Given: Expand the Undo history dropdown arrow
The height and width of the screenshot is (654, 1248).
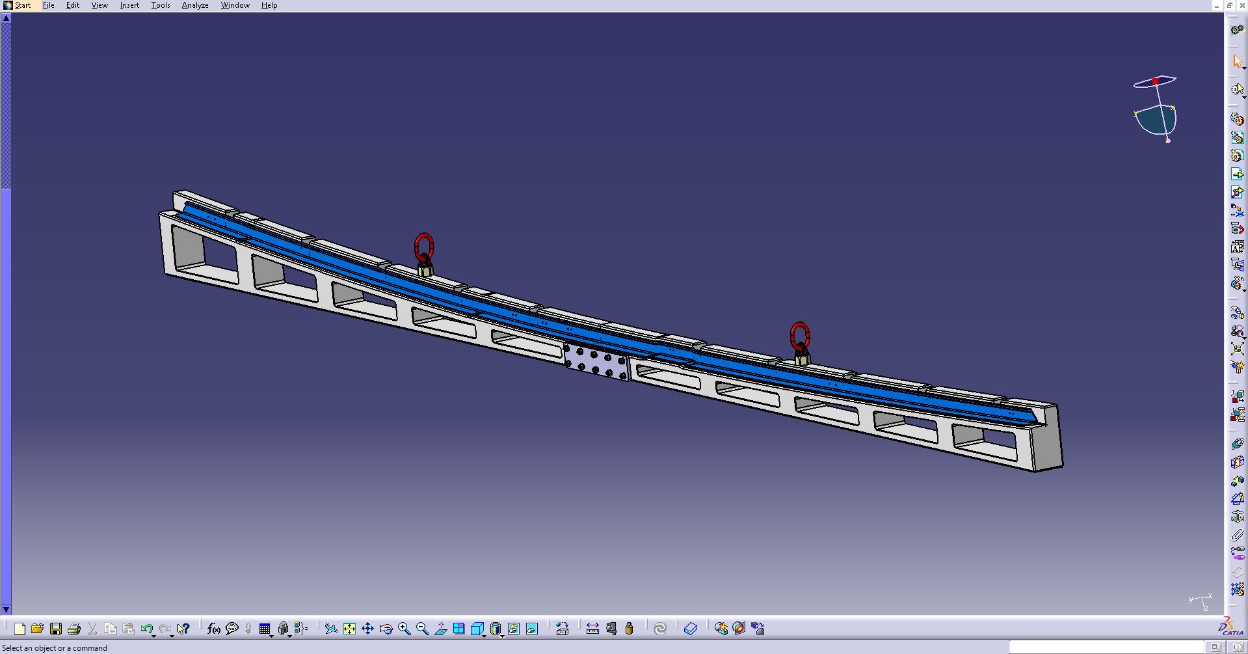Looking at the screenshot, I should [154, 634].
